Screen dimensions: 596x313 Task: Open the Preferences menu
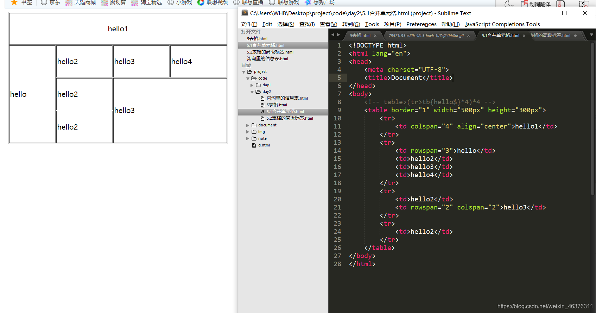click(421, 24)
